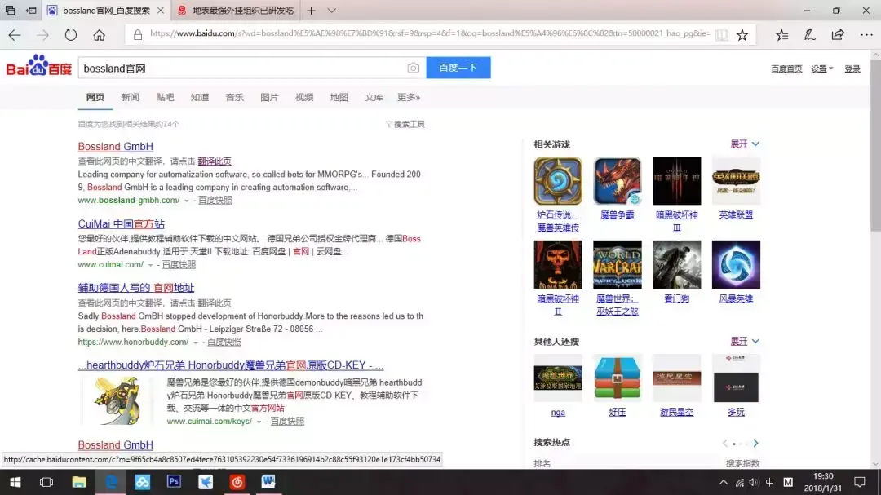Refresh the current page
The image size is (881, 495).
coord(71,35)
